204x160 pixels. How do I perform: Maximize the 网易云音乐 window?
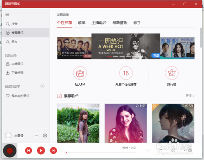[x=185, y=4]
